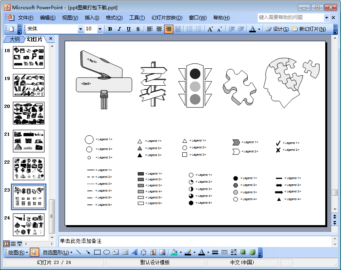Switch to the 幻灯片 slides tab
Image resolution: width=341 pixels, height=270 pixels.
tap(35, 39)
